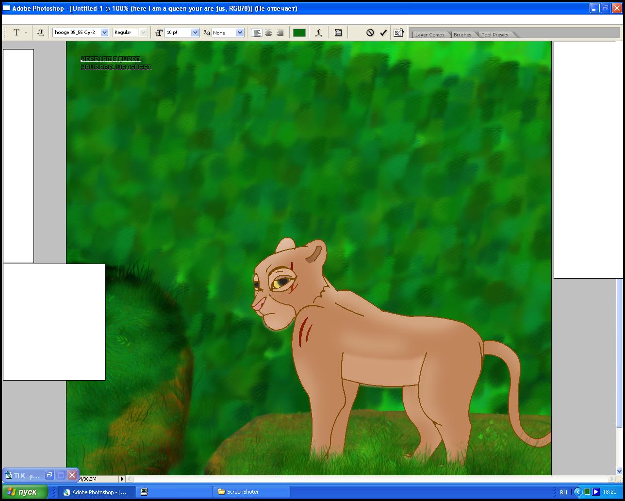Switch to the Brushes tab
The height and width of the screenshot is (501, 625).
(x=462, y=34)
